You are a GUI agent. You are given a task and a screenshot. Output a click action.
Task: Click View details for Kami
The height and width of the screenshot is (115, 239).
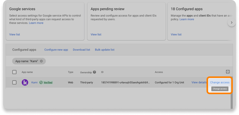(199, 82)
